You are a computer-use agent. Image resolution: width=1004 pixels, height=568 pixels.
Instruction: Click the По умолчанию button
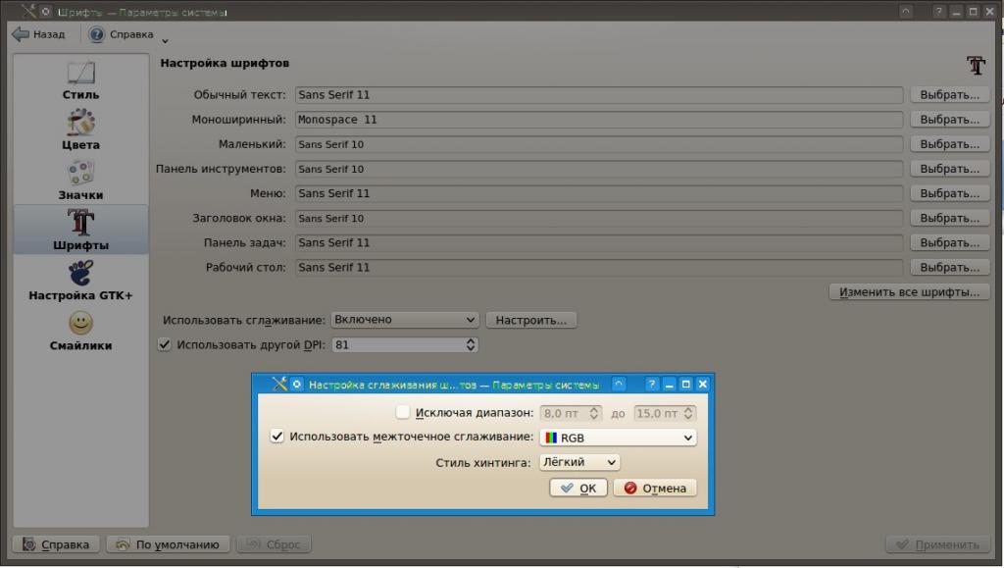point(168,544)
